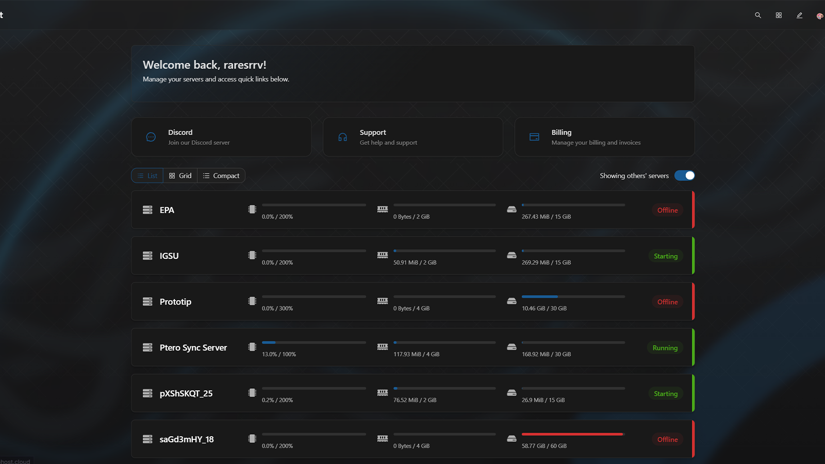Click the Billing credit card icon
The image size is (825, 464).
(x=534, y=137)
